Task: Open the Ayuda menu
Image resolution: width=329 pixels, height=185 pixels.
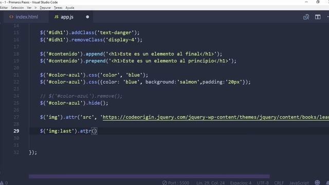Action: [x=70, y=8]
